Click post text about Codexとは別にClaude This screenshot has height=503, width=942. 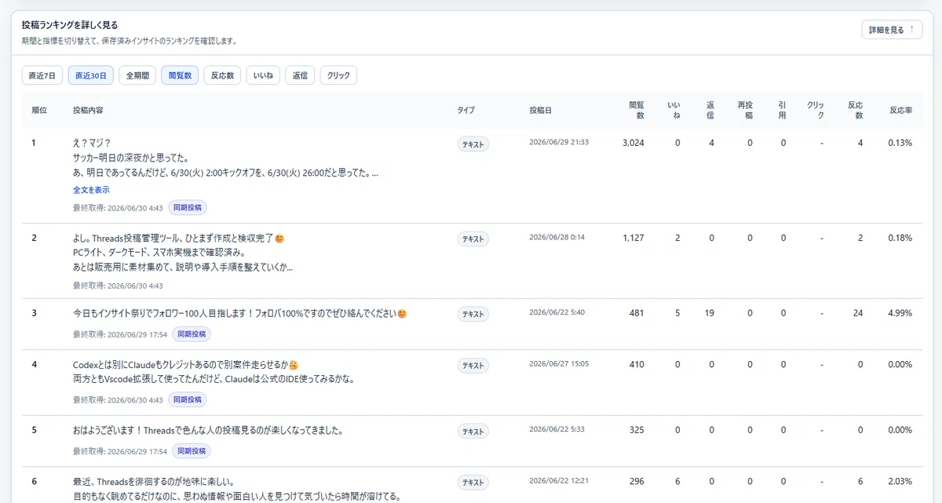click(214, 373)
